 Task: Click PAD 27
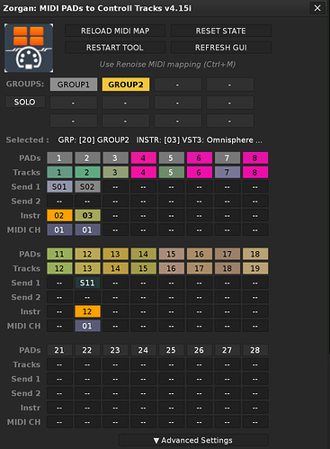(227, 350)
